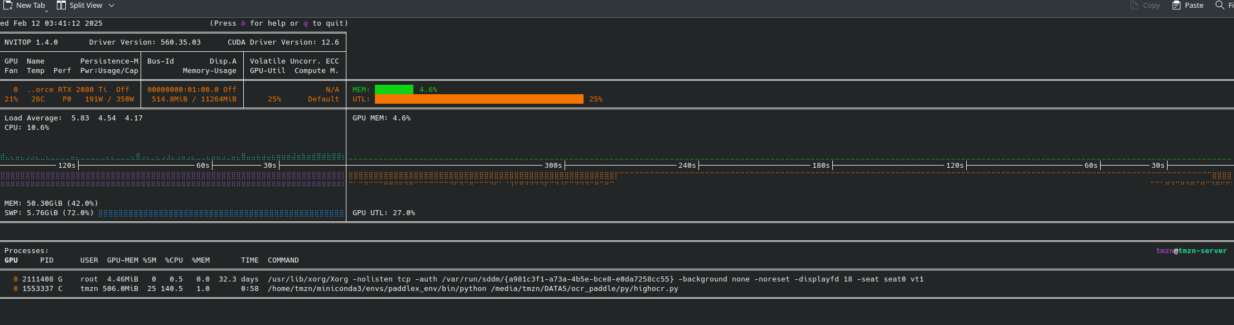Click the blue SWP swap usage bar
This screenshot has width=1234, height=325.
point(221,213)
